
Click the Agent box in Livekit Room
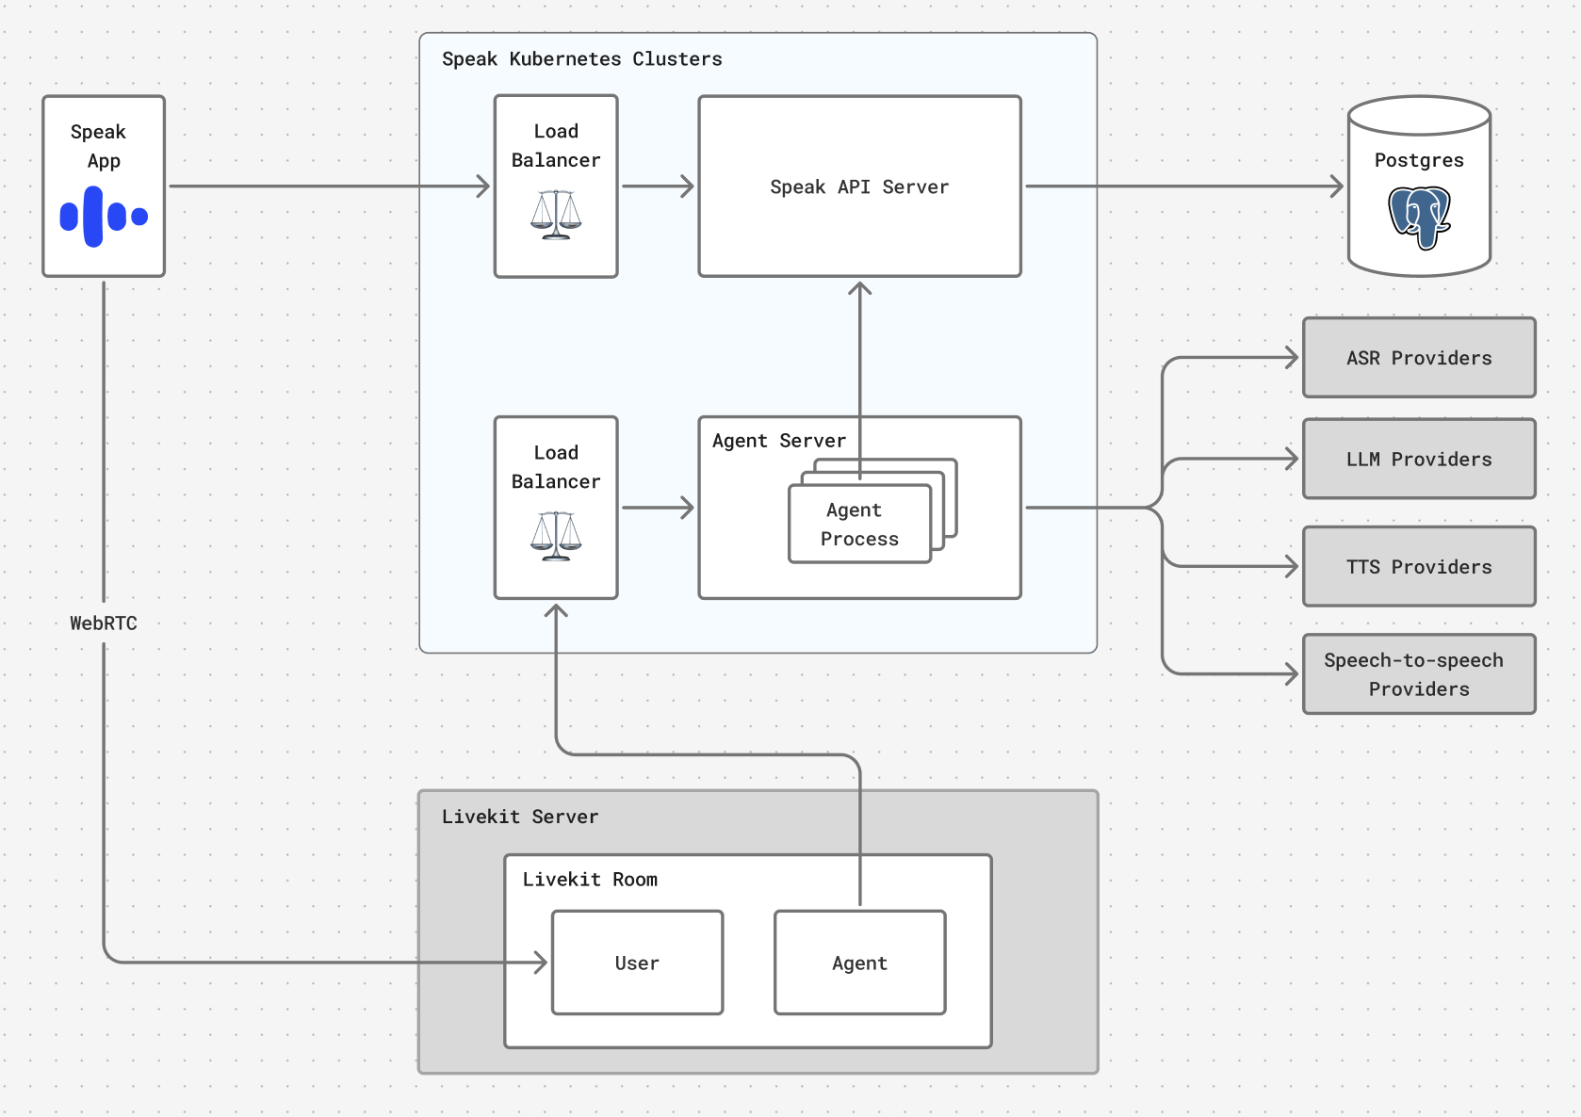pyautogui.click(x=859, y=963)
